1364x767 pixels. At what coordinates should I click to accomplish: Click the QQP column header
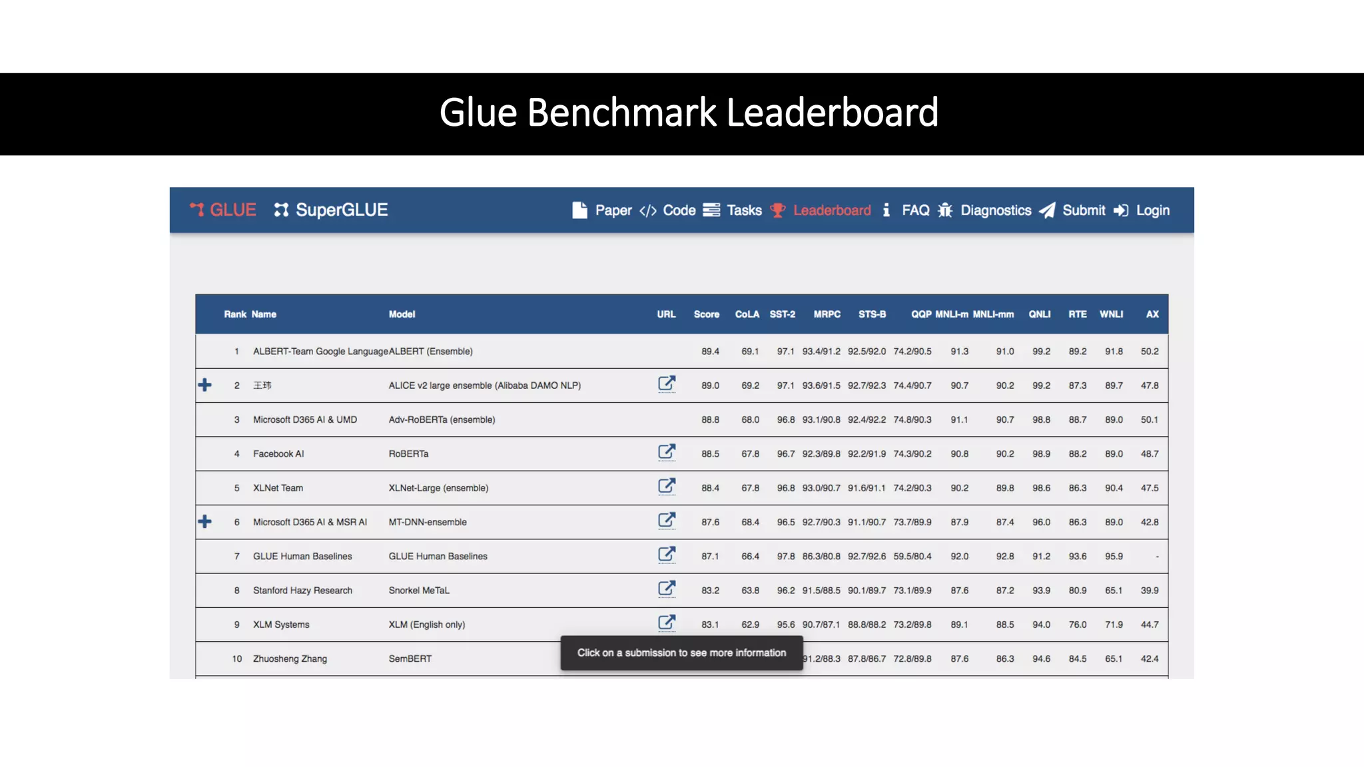click(922, 314)
